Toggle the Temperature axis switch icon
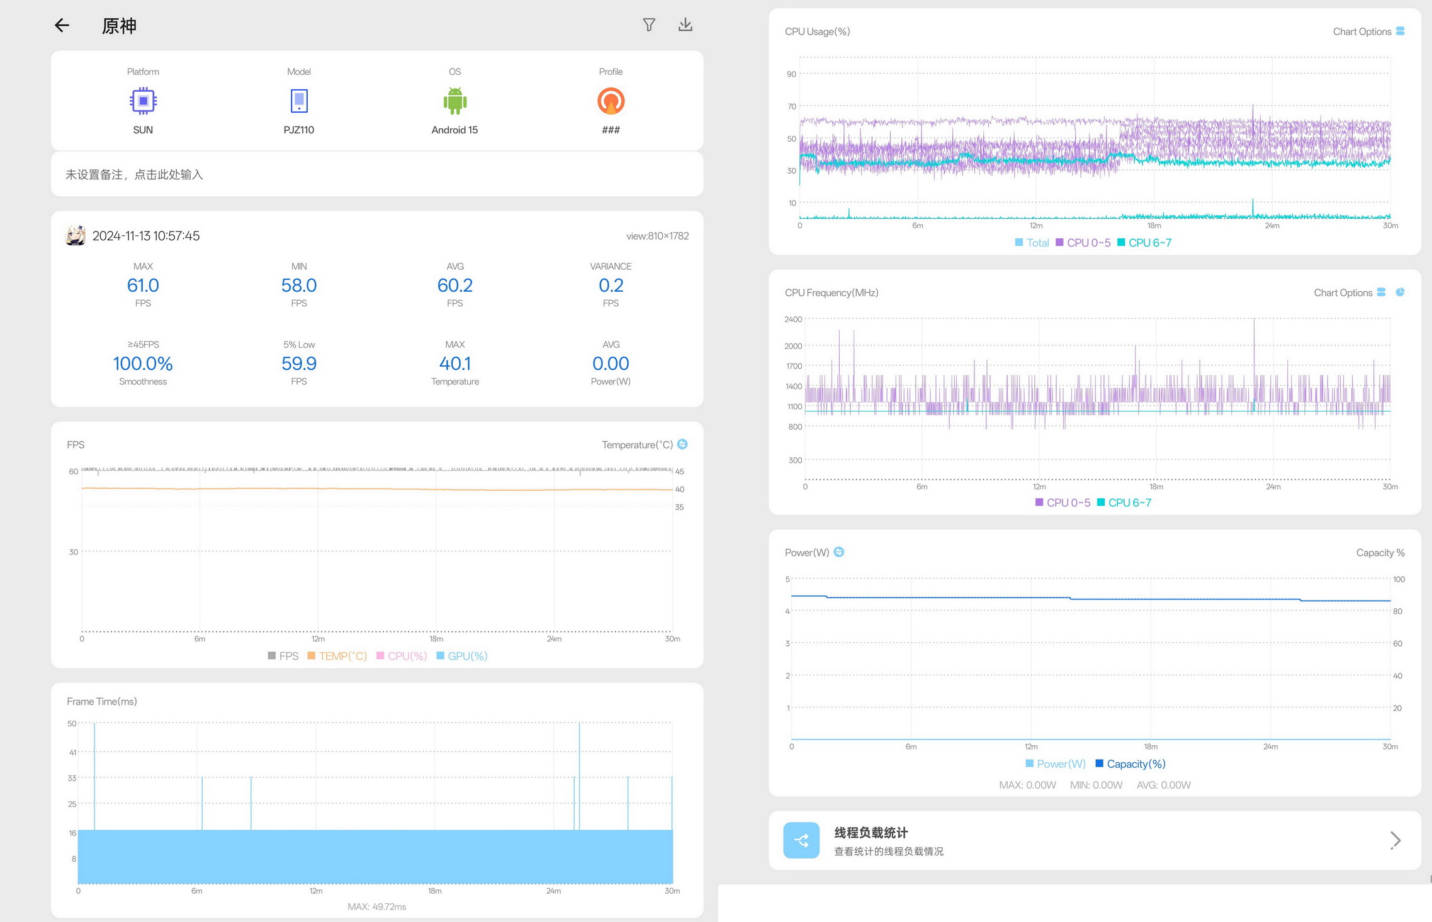 pyautogui.click(x=682, y=444)
